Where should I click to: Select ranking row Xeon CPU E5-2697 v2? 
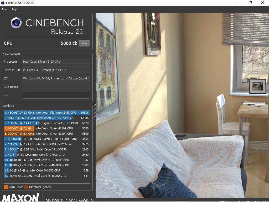(47, 144)
